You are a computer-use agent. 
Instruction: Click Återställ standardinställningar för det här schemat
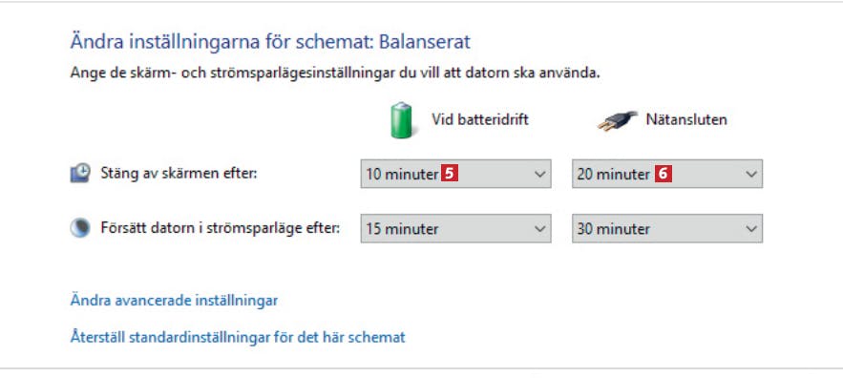tap(238, 337)
